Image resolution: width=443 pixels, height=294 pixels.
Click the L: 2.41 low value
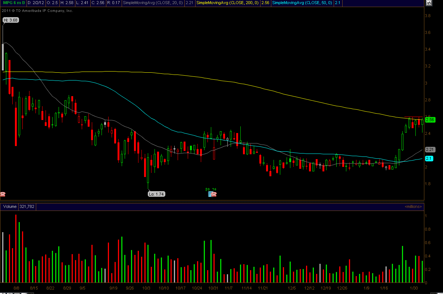click(x=82, y=3)
